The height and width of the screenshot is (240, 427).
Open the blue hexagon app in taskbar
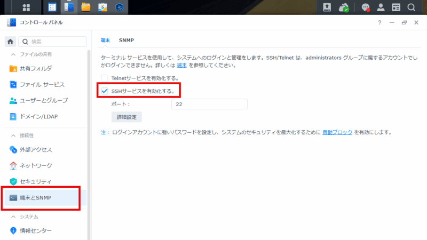pyautogui.click(x=119, y=7)
